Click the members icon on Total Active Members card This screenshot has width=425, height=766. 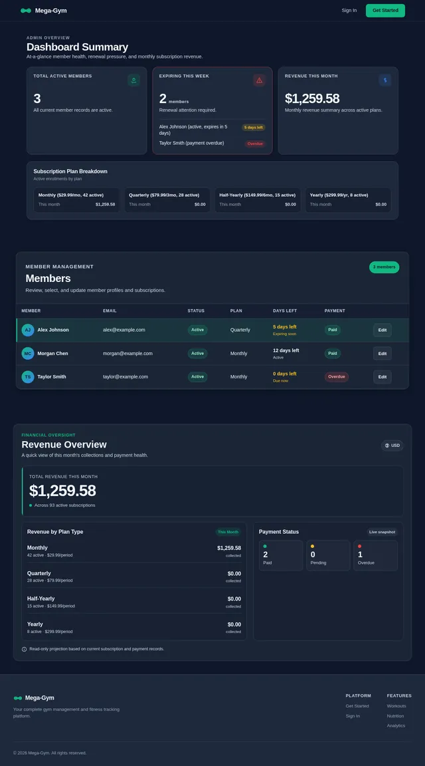tap(133, 80)
